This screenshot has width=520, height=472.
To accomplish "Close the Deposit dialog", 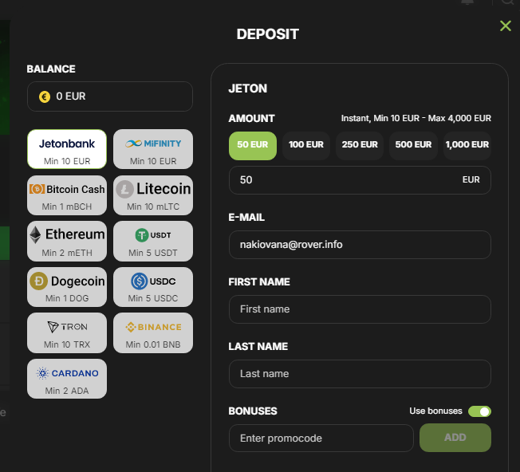I will coord(505,26).
